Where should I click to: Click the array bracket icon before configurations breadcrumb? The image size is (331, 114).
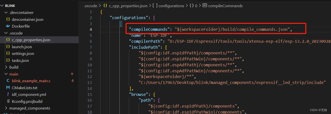point(155,6)
